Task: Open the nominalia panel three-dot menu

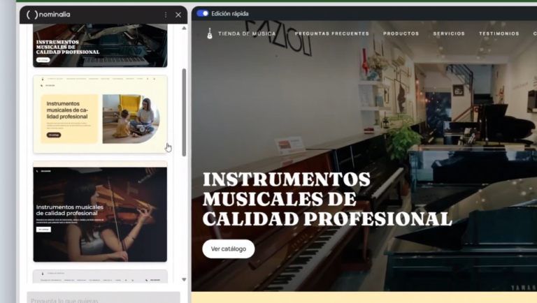Action: click(166, 15)
